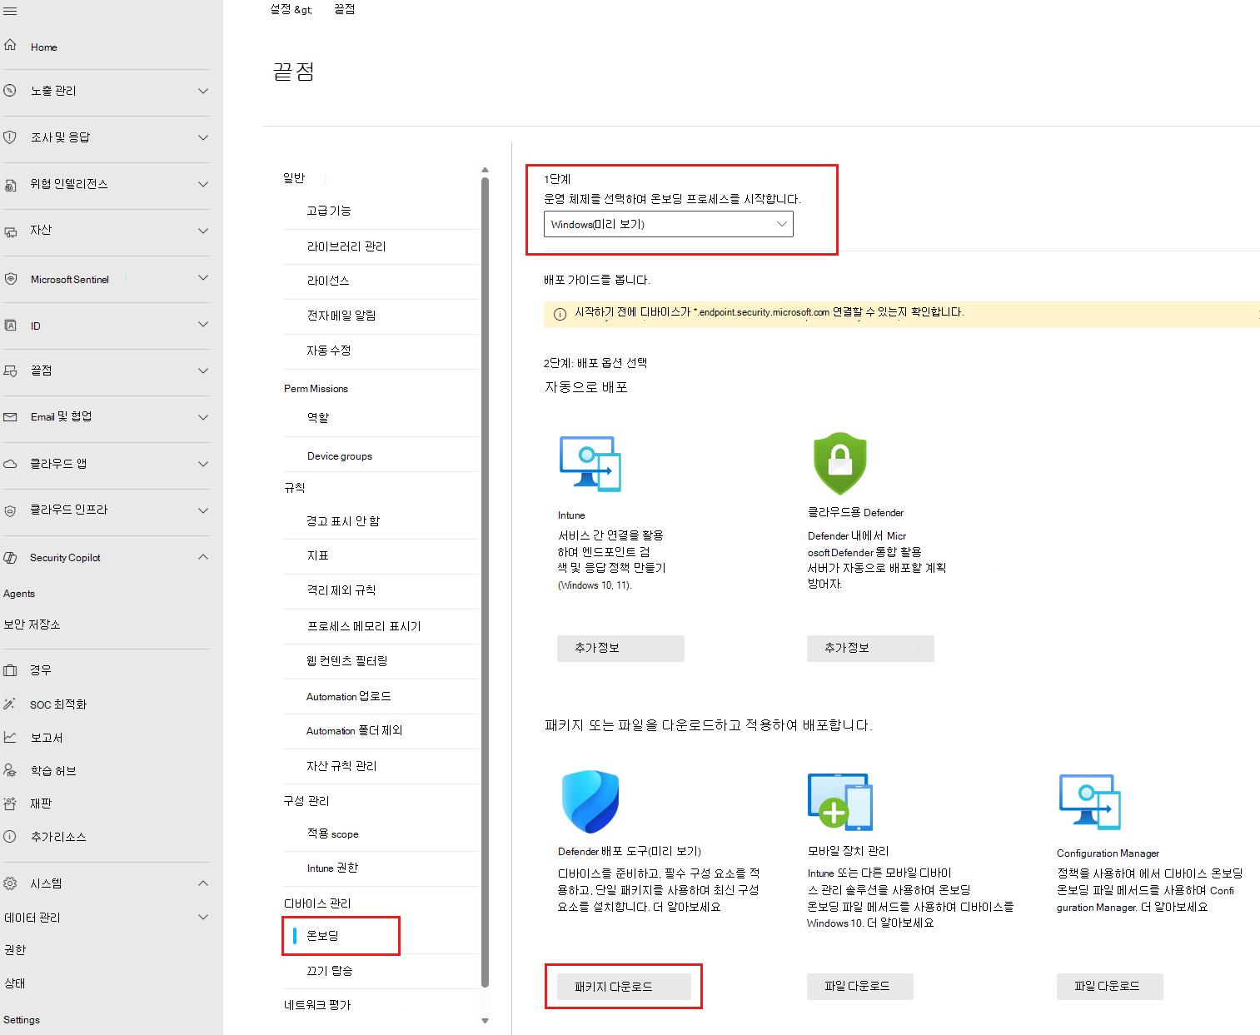
Task: Open the 배포 가이드를 봅니다 link
Action: pos(597,280)
